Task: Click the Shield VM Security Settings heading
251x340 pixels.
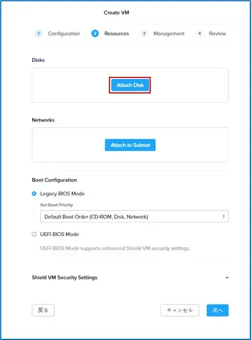Action: [x=65, y=278]
